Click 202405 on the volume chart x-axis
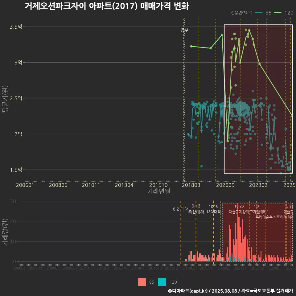 click(275, 268)
